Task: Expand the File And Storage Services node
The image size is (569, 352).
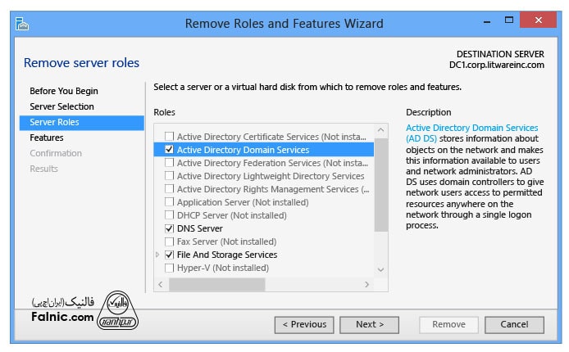Action: click(x=157, y=255)
